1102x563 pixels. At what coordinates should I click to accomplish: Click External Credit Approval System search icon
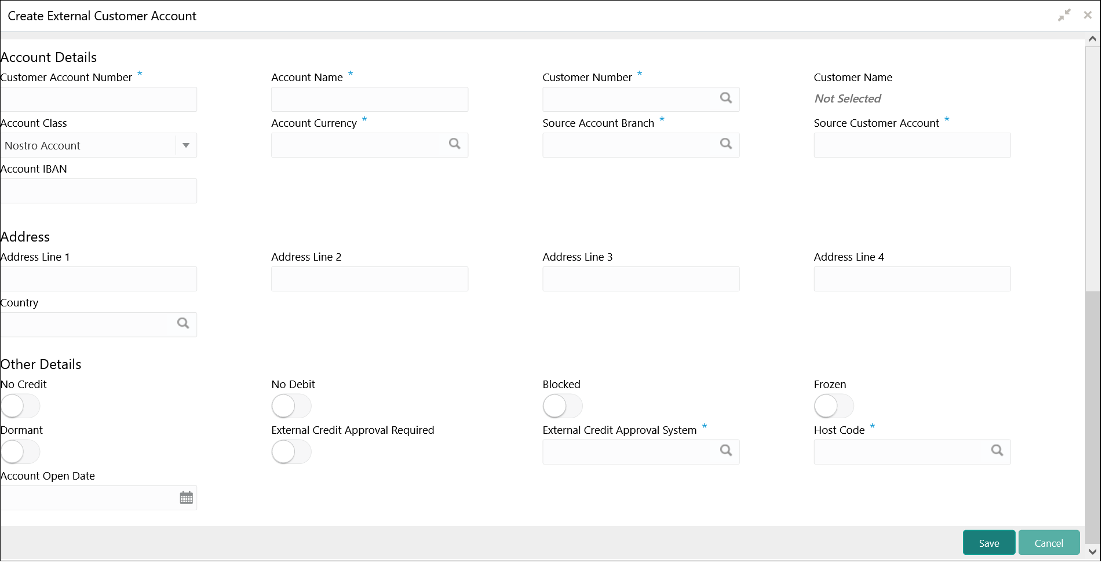pyautogui.click(x=726, y=451)
